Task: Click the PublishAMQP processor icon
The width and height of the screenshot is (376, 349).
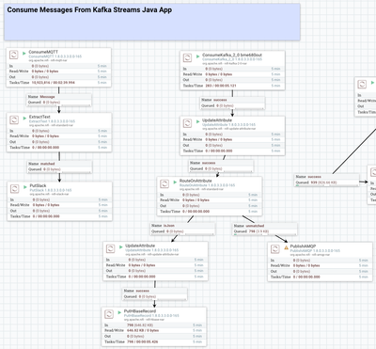Action: click(x=275, y=249)
